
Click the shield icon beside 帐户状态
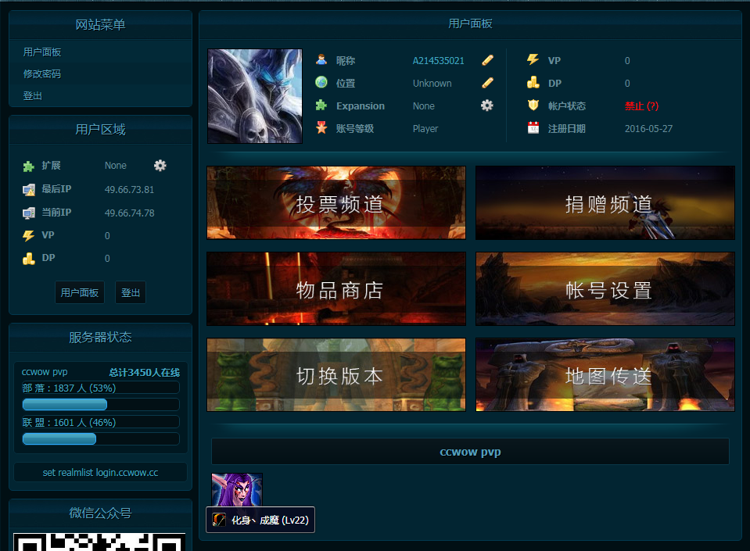[532, 106]
